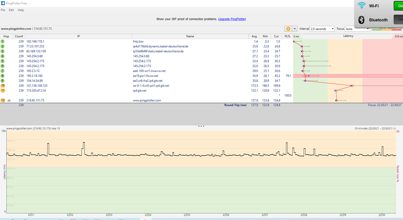Pause tracing with the orange pause button
403x220 pixels.
tap(288, 29)
